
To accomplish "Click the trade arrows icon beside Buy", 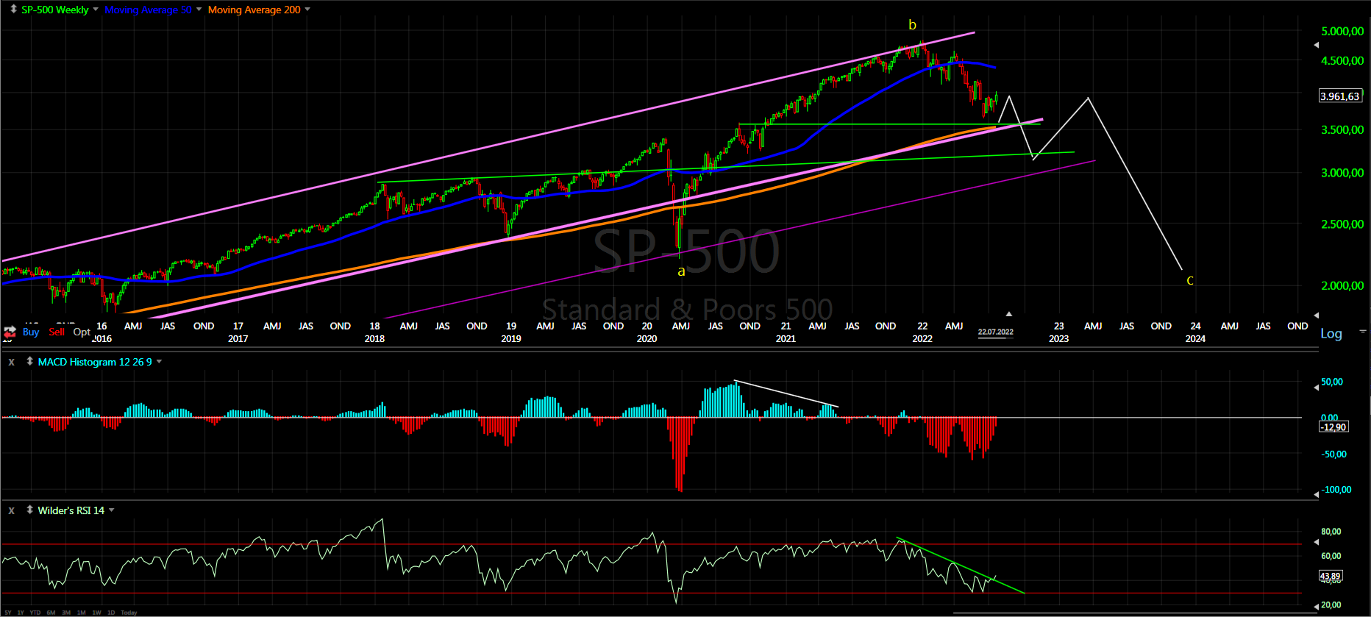I will 10,332.
